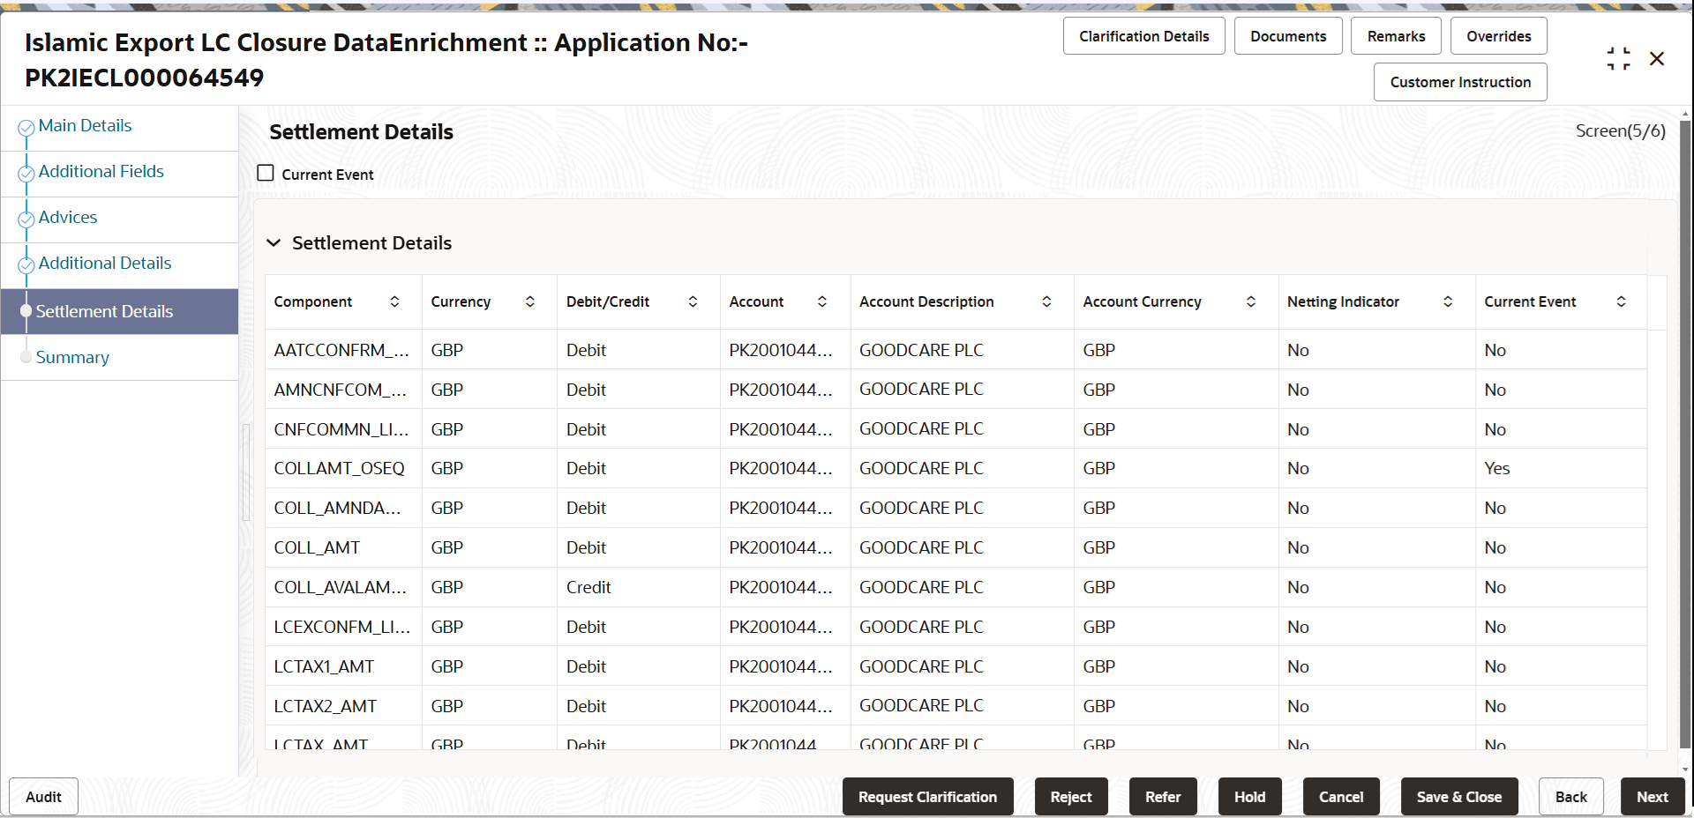Collapse the window using the restore icon
The height and width of the screenshot is (818, 1694).
(x=1618, y=59)
